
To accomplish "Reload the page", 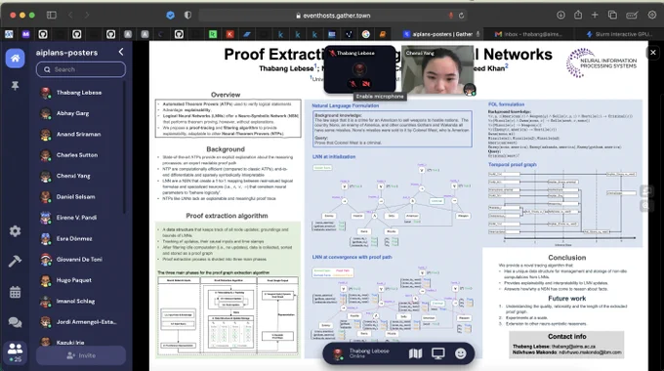I will click(x=461, y=16).
